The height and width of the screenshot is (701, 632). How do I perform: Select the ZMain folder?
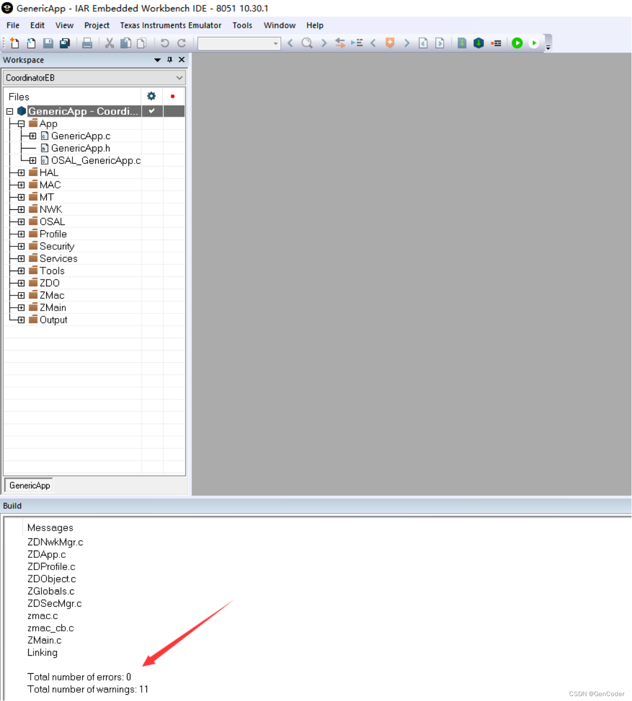click(53, 308)
